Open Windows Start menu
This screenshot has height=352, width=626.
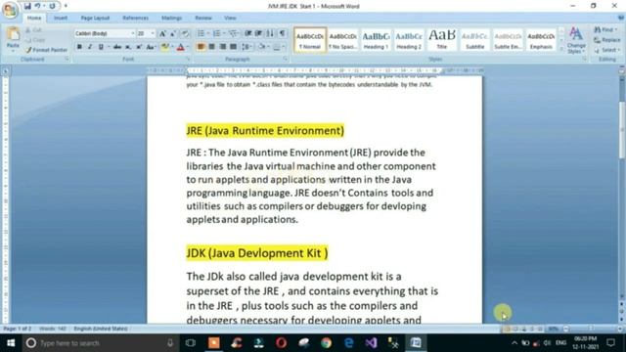point(11,343)
